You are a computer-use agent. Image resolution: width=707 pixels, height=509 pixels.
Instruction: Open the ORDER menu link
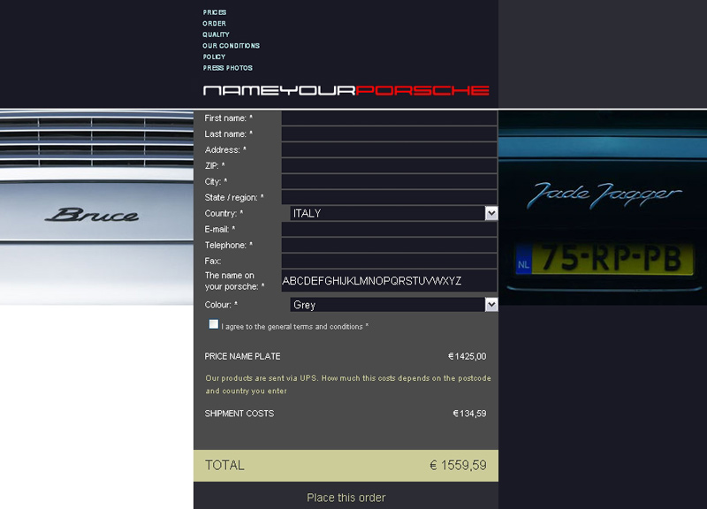coord(214,24)
